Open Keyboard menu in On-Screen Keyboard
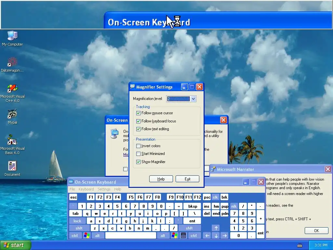Screen dimensions: 333x250 (x=86, y=189)
